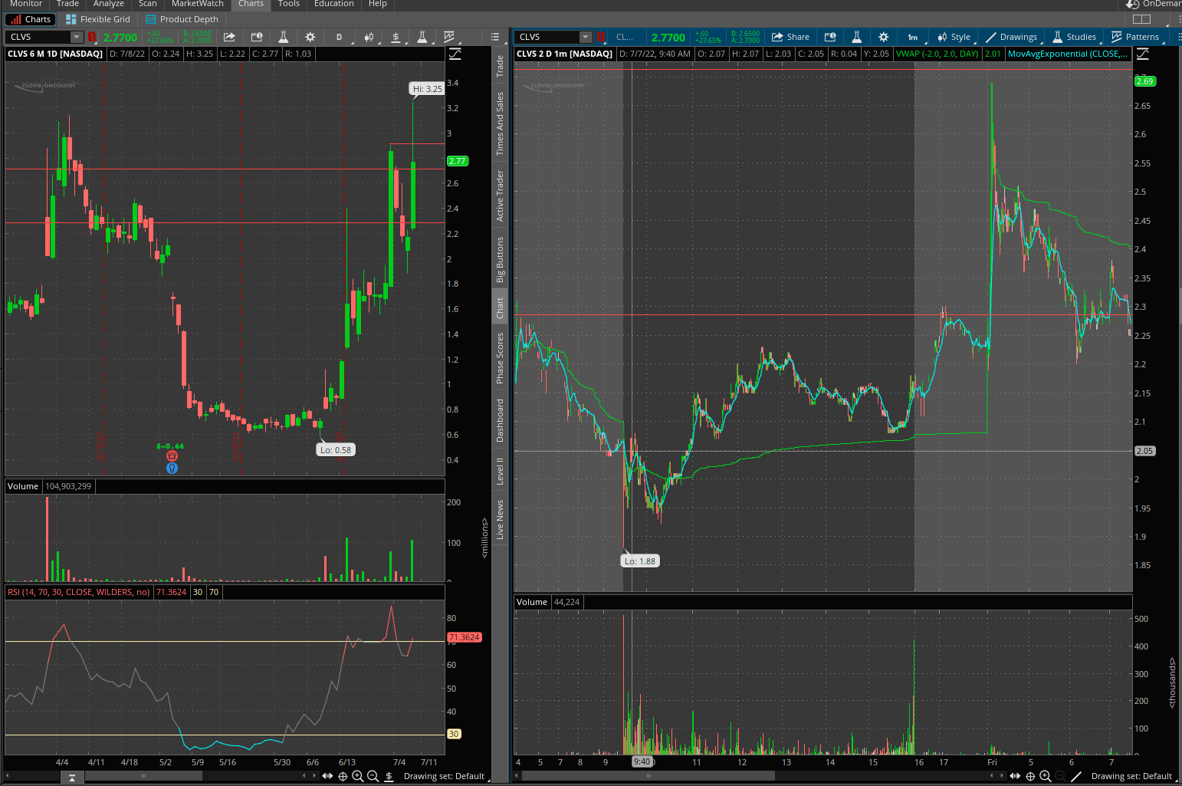Open the patterns icon on the left chart
This screenshot has width=1182, height=786.
tap(449, 37)
